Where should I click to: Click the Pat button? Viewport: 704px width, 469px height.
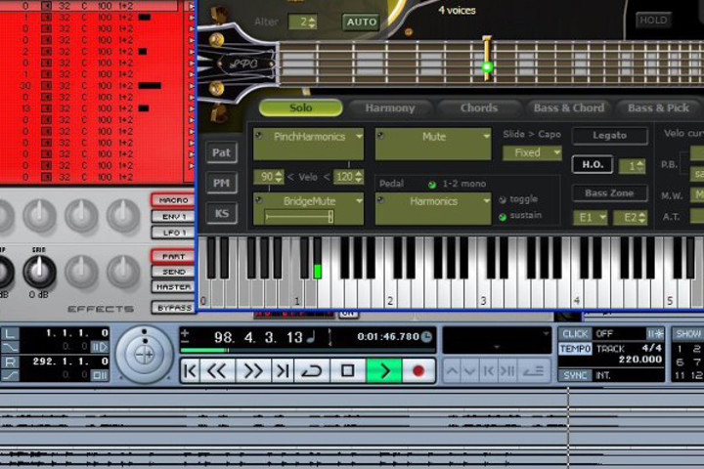[x=221, y=152]
